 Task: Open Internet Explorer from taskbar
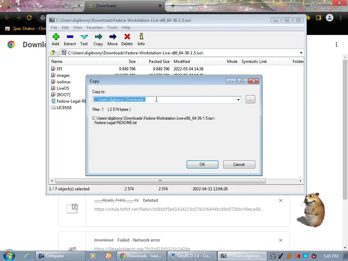point(27,256)
